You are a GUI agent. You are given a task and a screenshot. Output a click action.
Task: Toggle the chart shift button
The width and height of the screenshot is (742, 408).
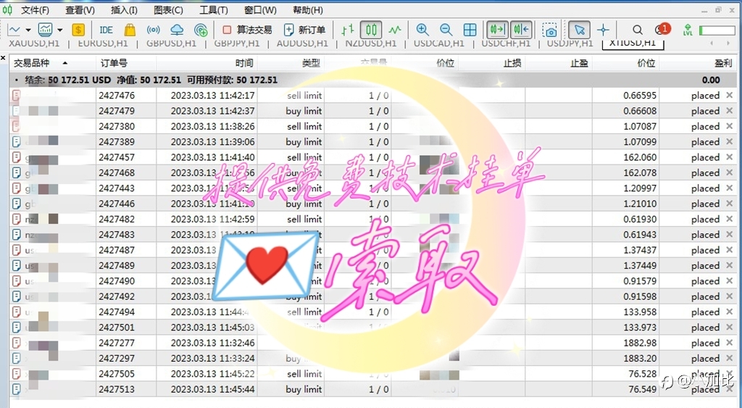click(x=522, y=30)
